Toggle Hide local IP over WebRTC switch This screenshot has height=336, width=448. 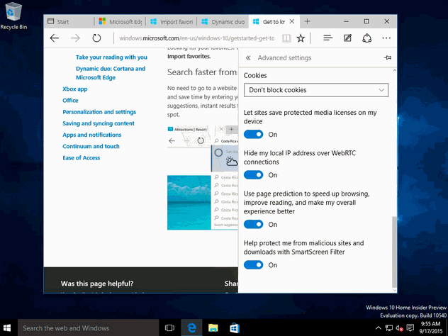(x=254, y=175)
